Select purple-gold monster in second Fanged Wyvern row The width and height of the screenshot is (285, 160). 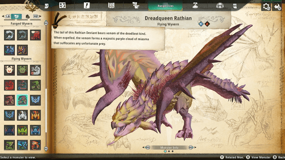pyautogui.click(x=22, y=50)
